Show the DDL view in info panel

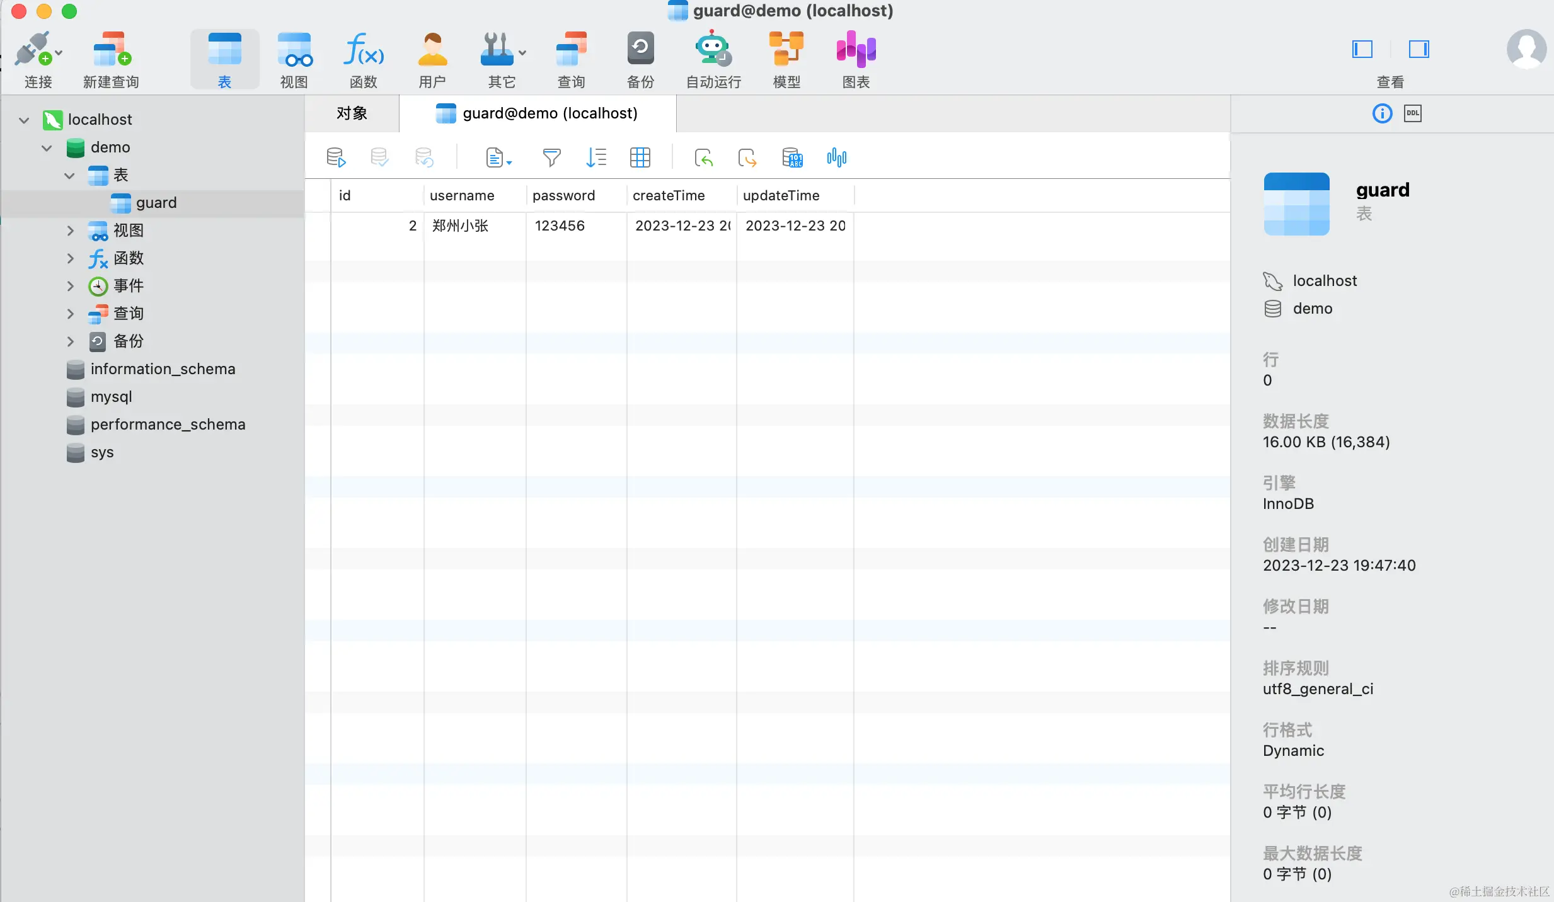point(1413,113)
